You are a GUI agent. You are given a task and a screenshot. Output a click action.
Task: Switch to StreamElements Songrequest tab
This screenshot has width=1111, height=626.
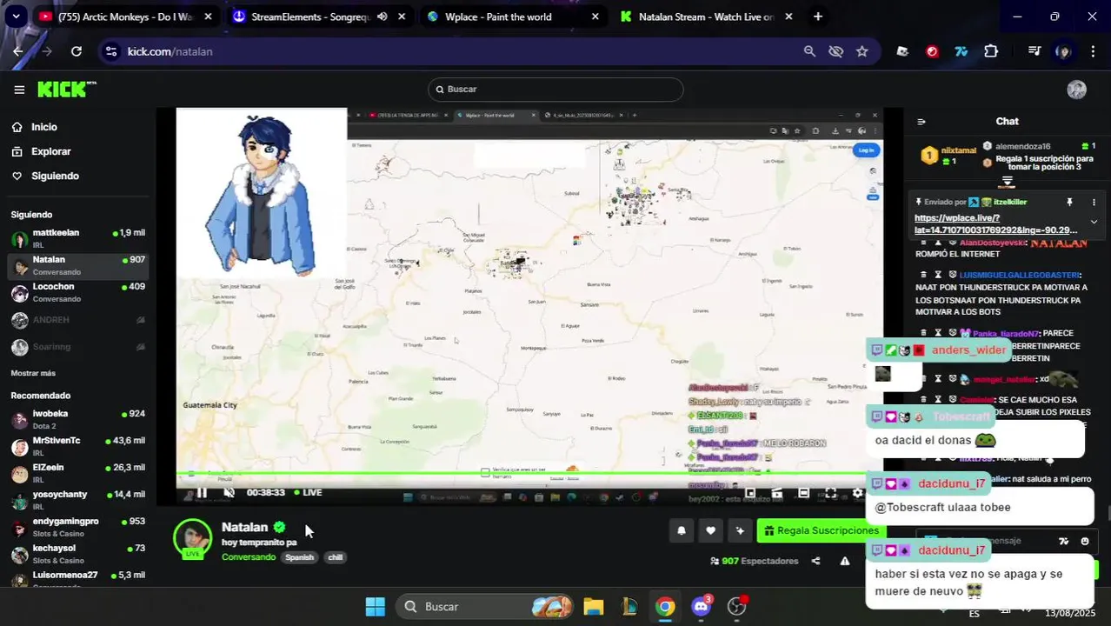coord(311,17)
